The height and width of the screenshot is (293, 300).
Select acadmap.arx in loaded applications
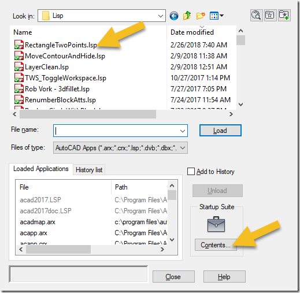(x=38, y=222)
